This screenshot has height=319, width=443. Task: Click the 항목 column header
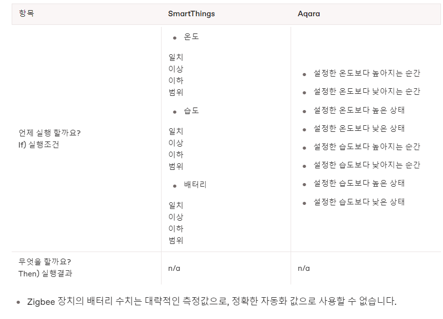click(x=26, y=13)
